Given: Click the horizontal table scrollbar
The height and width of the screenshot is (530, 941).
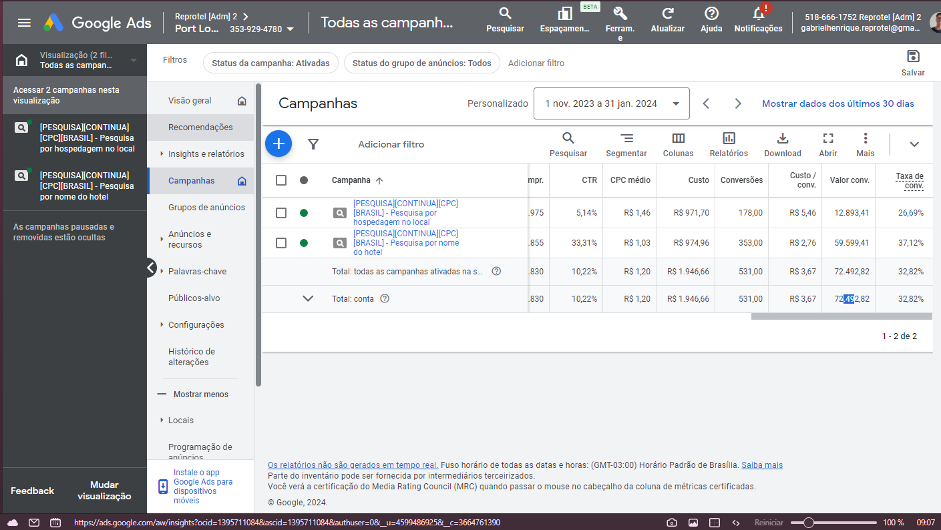Looking at the screenshot, I should click(x=841, y=316).
